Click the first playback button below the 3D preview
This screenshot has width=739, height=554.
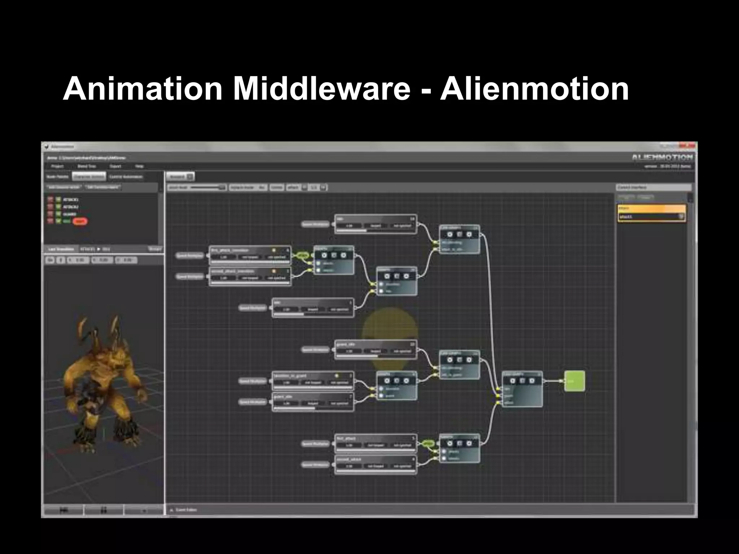pos(64,510)
